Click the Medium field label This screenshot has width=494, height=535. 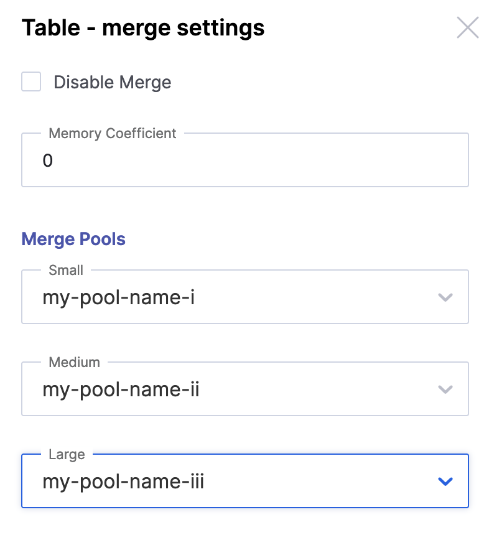coord(74,362)
